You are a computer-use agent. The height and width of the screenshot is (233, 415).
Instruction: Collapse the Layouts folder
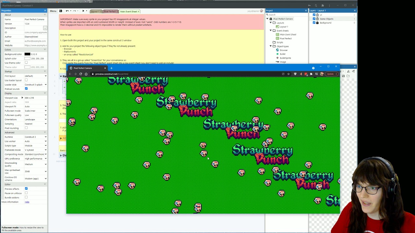coord(271,23)
